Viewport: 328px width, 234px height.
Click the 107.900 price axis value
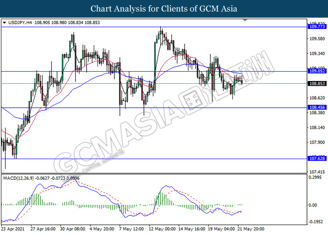(x=317, y=142)
